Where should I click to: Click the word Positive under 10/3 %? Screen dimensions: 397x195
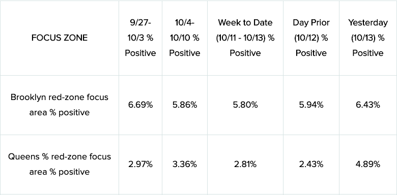[x=140, y=53]
